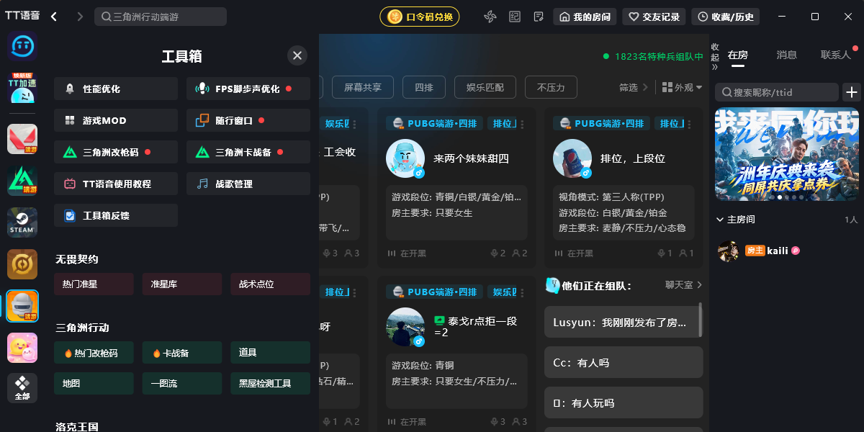The height and width of the screenshot is (432, 864).
Task: Open room card 泰戈r点拒一段
Action: click(456, 354)
